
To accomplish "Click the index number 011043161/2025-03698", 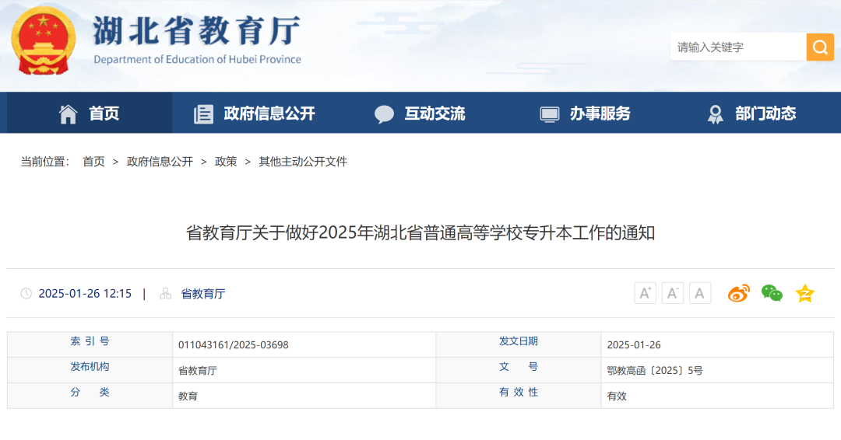I will [x=234, y=345].
